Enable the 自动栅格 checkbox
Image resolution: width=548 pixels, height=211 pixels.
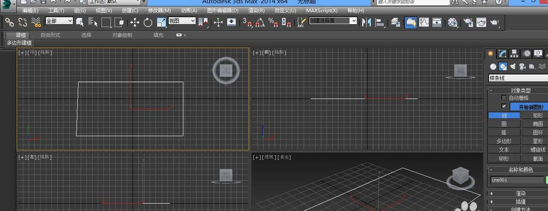(x=504, y=98)
